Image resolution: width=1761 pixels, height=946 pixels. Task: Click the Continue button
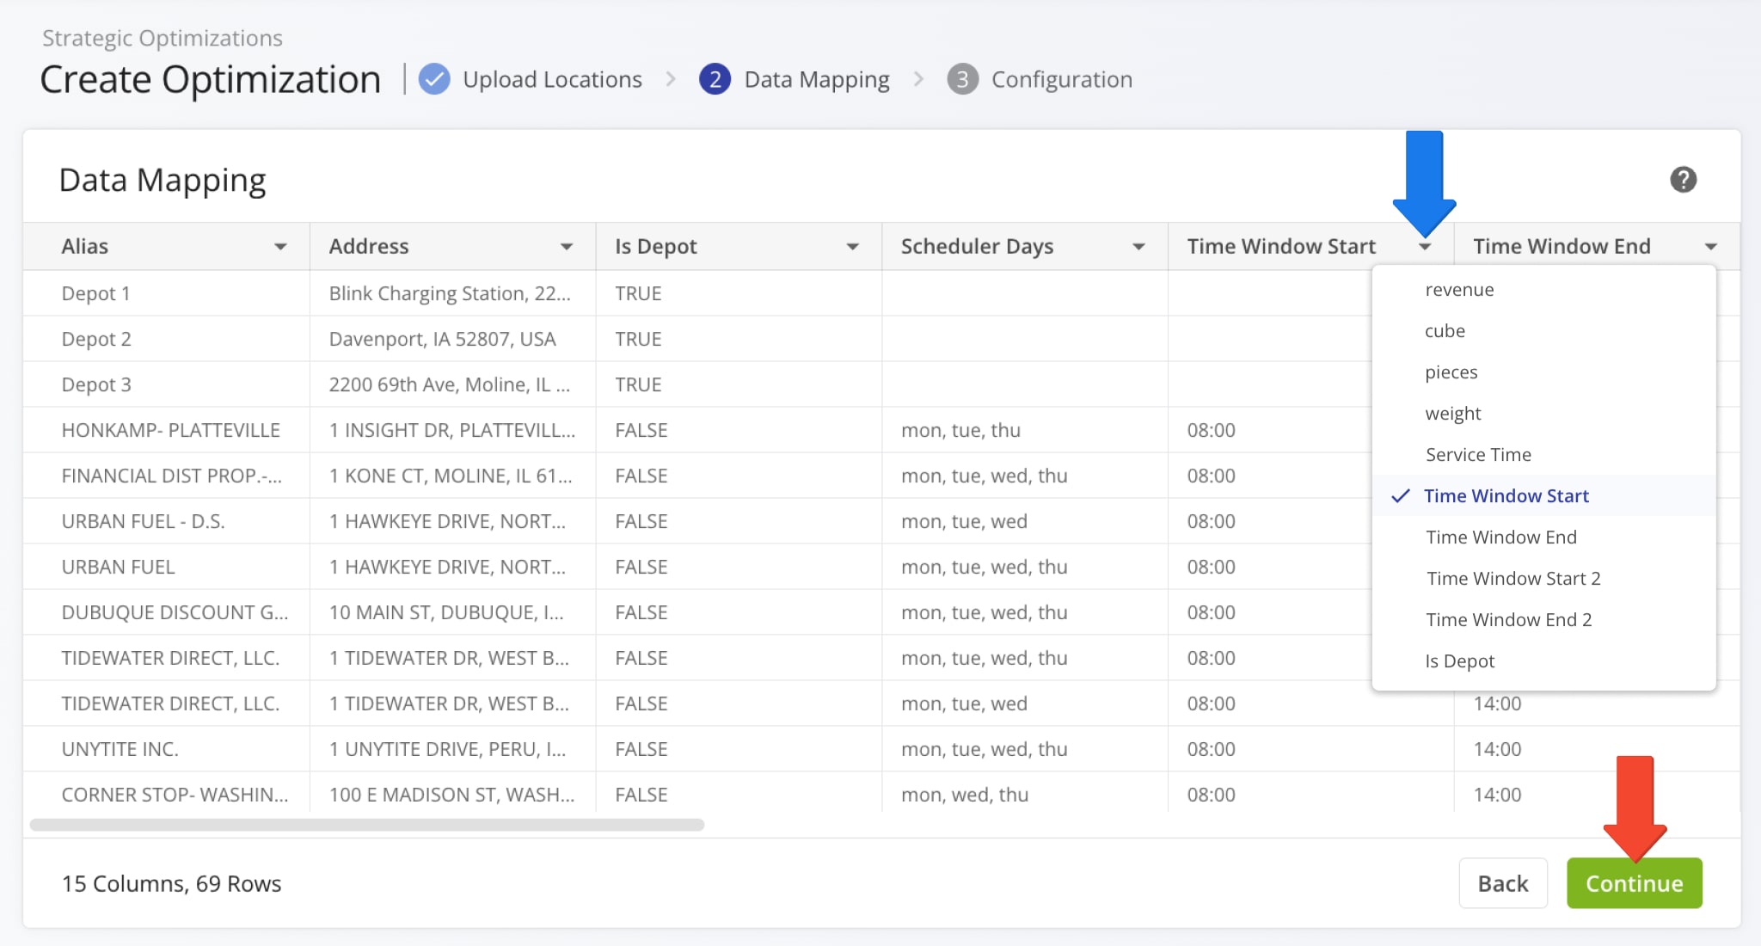[1634, 882]
